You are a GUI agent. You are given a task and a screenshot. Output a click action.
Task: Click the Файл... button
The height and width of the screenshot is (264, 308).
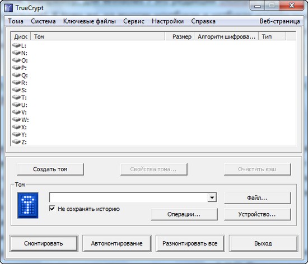[x=257, y=198]
